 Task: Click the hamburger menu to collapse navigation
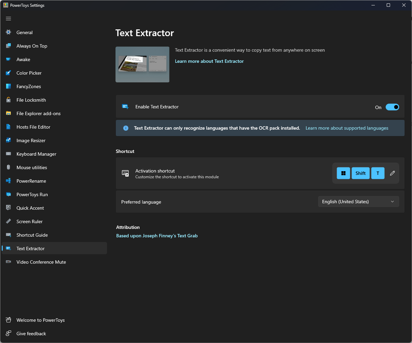click(x=8, y=19)
